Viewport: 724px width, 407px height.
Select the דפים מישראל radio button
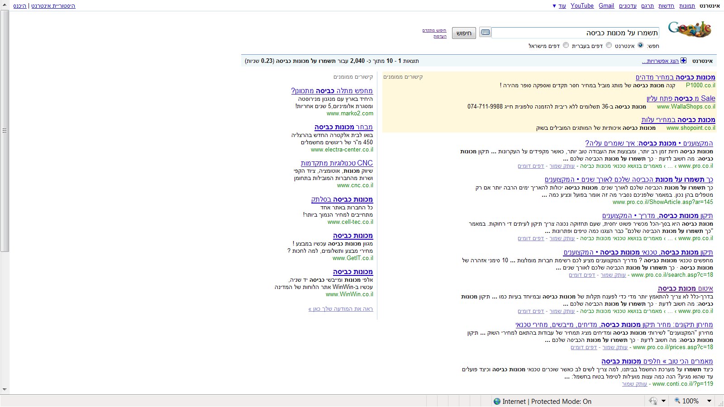566,45
